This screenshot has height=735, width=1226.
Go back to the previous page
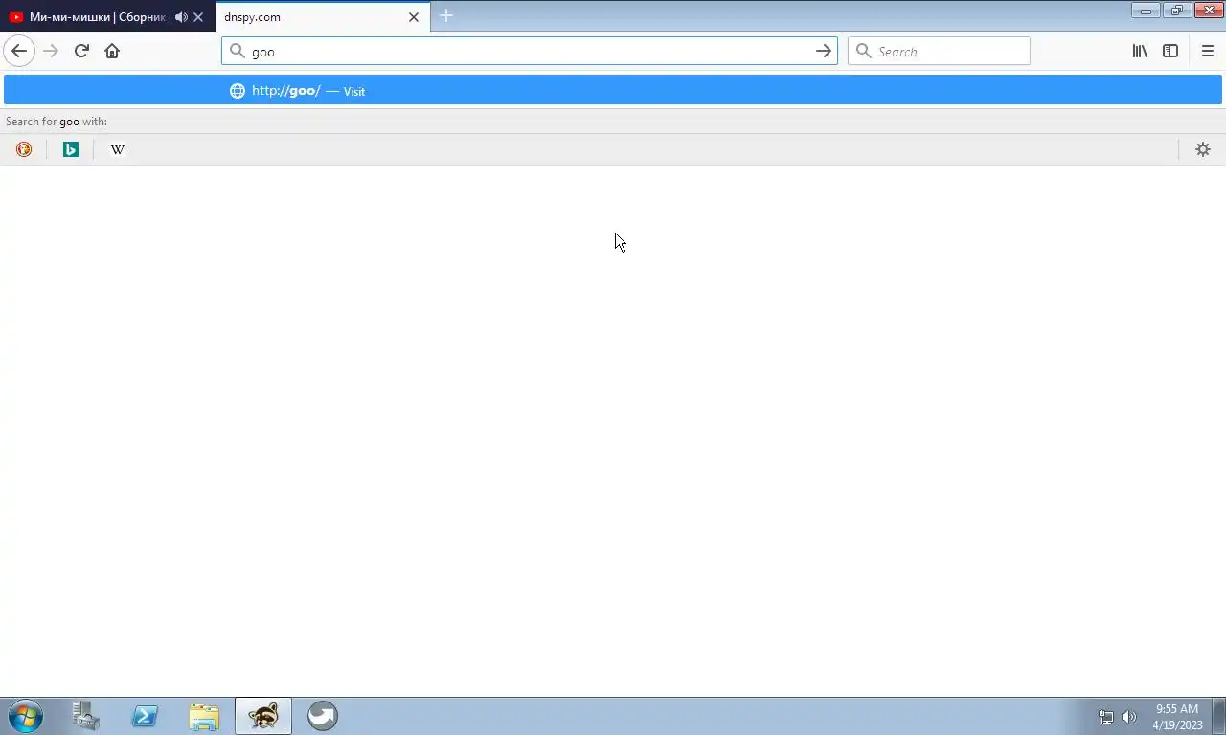tap(19, 51)
